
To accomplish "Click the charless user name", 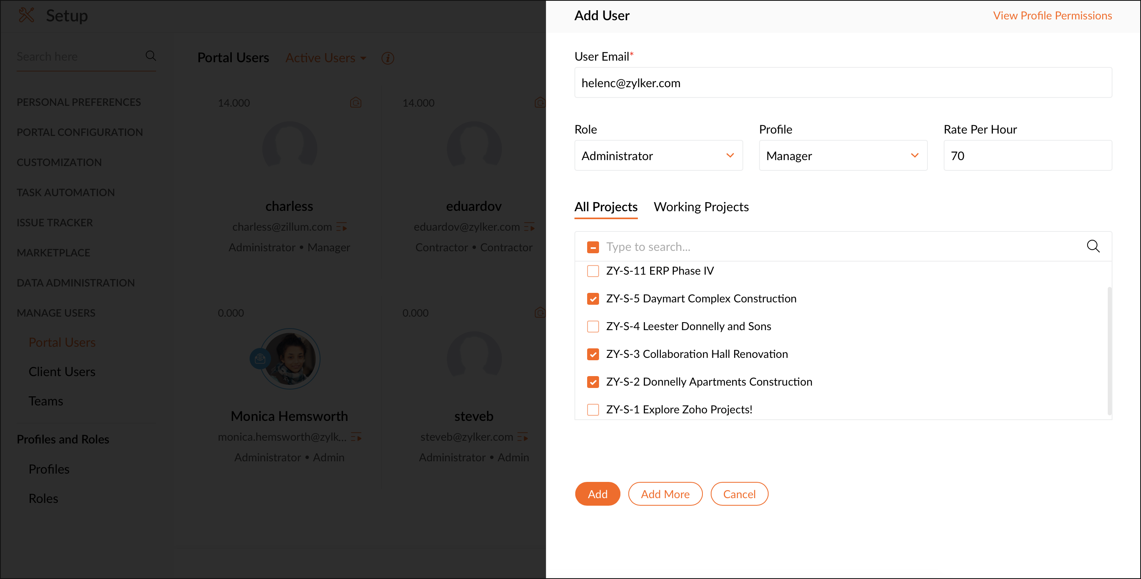I will coord(289,206).
